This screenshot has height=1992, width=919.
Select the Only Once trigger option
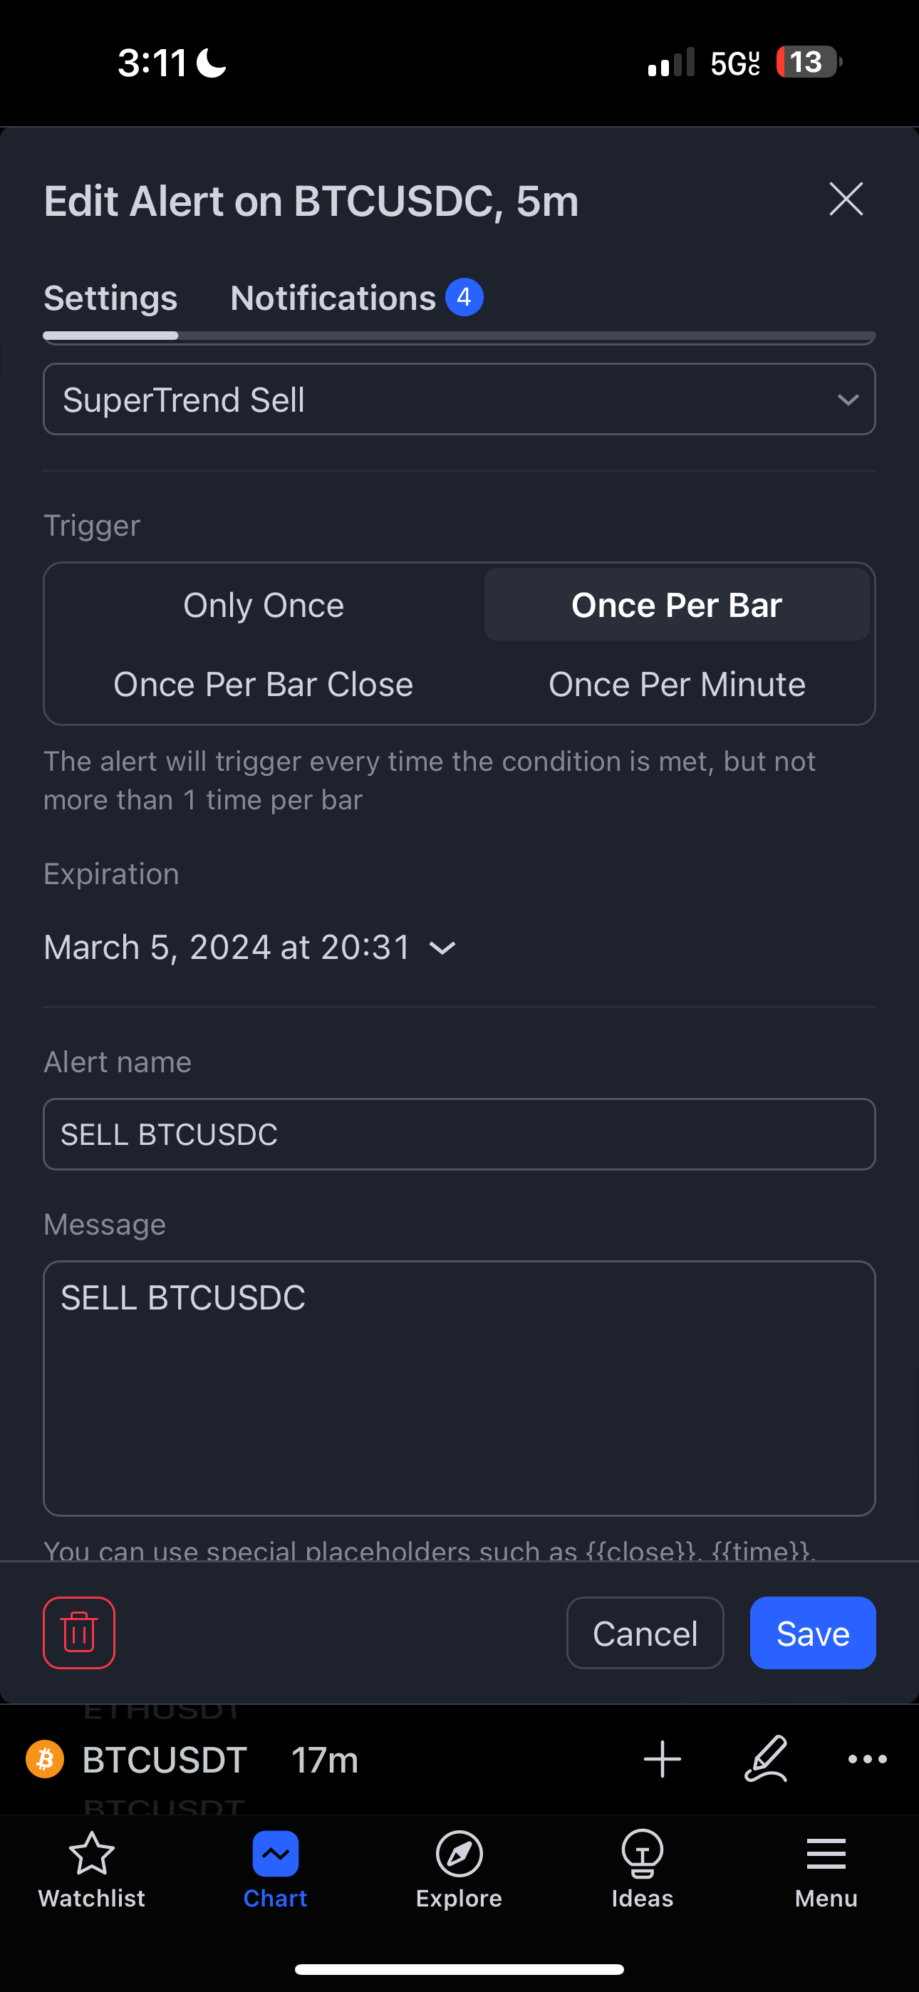(264, 605)
